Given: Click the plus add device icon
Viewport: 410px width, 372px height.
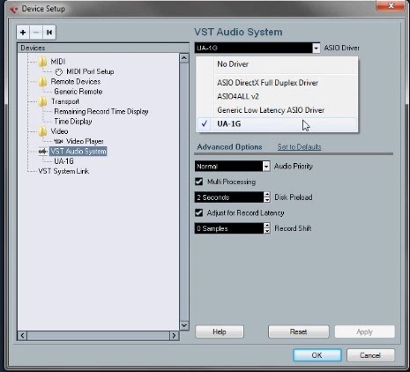Looking at the screenshot, I should tap(23, 32).
